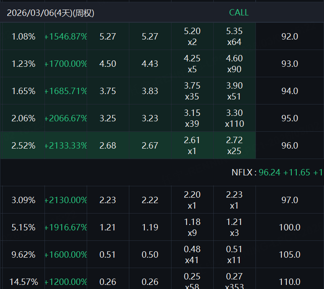Select the 100.0 strike price cell
This screenshot has width=324, height=289.
[x=290, y=227]
